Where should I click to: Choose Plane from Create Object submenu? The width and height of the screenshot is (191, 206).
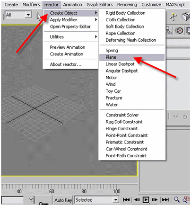point(132,57)
